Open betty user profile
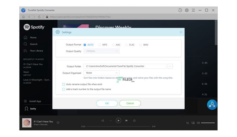 point(30,109)
